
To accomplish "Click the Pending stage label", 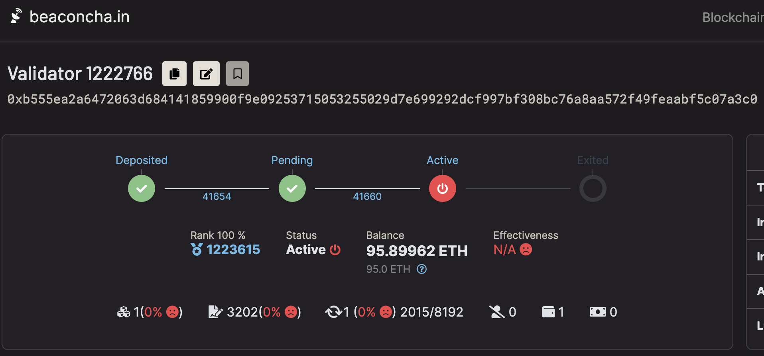I will coord(292,160).
